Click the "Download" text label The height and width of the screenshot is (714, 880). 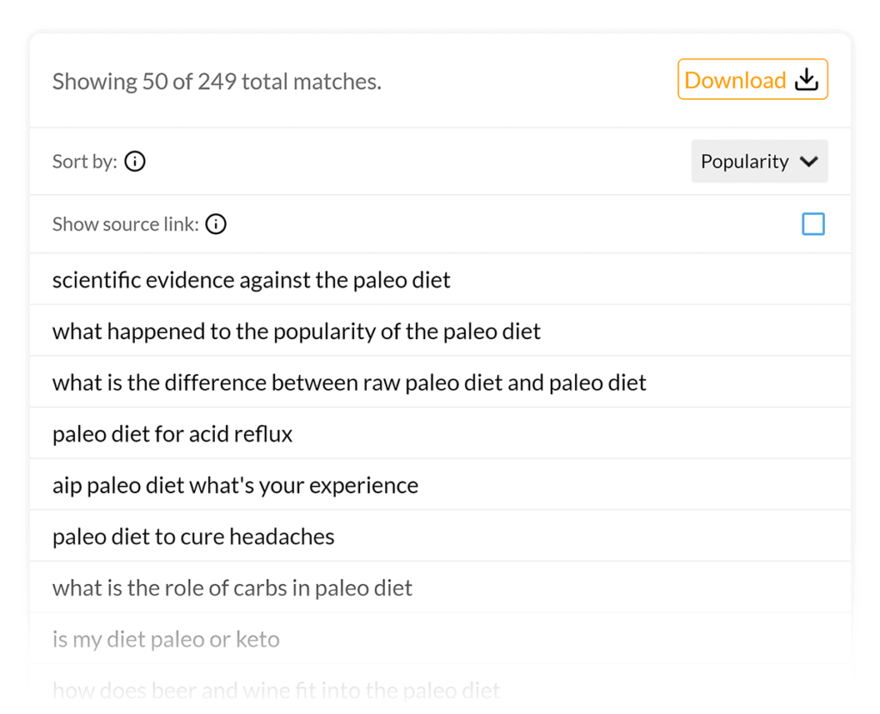click(x=735, y=80)
